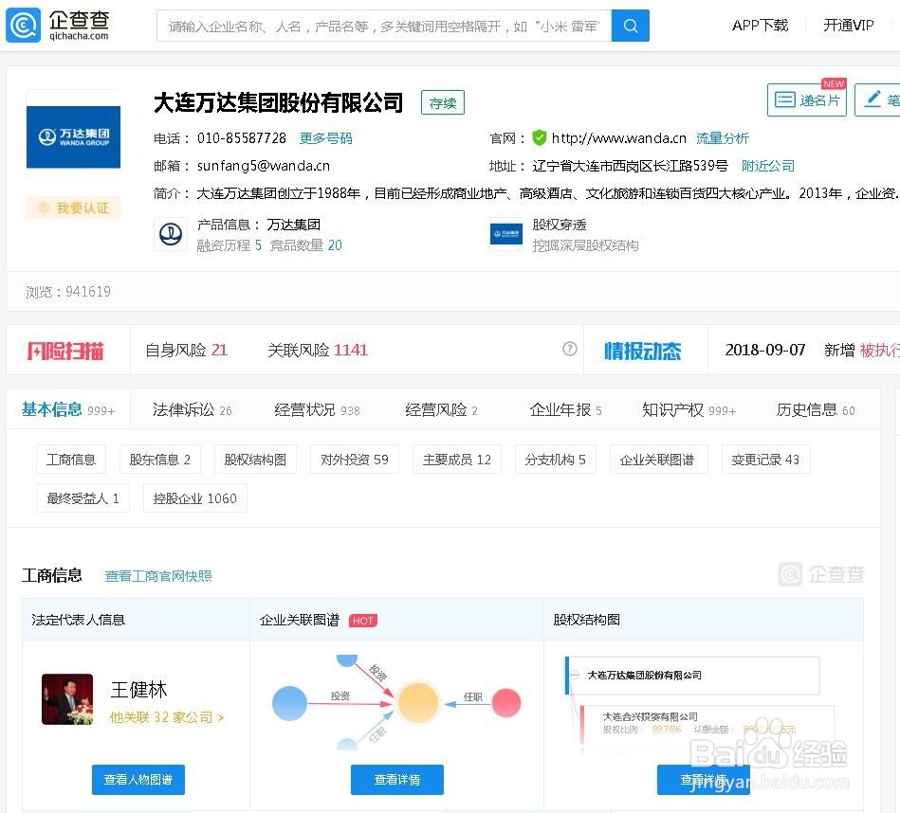Open the 股权穿透 thumbnail icon
Image resolution: width=900 pixels, height=813 pixels.
tap(506, 234)
